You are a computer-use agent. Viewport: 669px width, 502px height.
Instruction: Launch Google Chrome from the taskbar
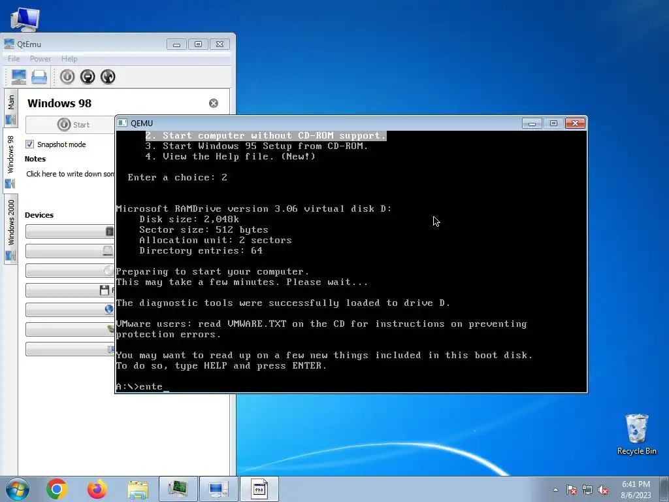[x=57, y=489]
